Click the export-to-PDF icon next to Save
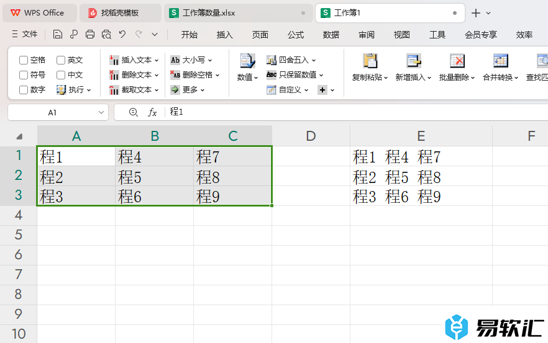 74,34
